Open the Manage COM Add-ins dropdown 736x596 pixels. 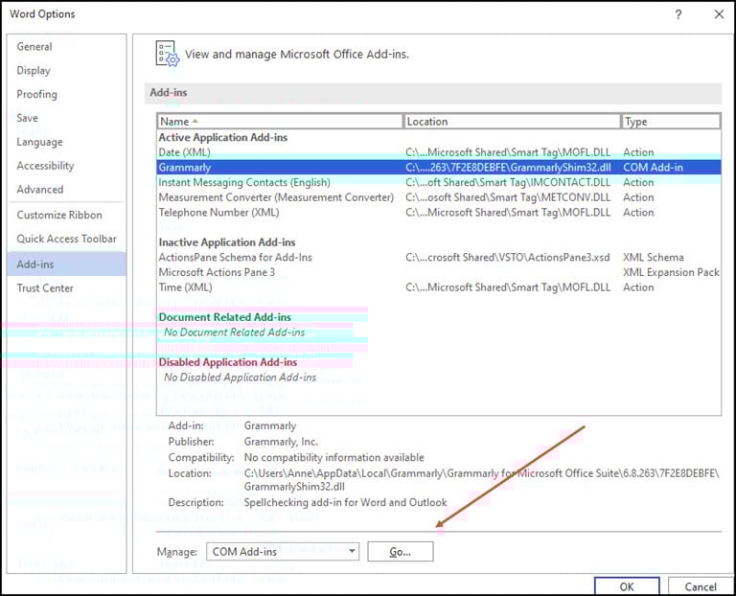283,551
